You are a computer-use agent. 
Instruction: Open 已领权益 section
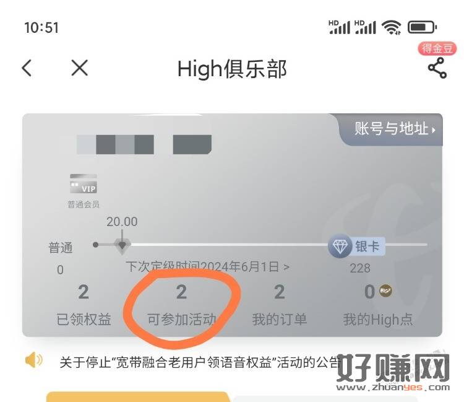point(84,305)
